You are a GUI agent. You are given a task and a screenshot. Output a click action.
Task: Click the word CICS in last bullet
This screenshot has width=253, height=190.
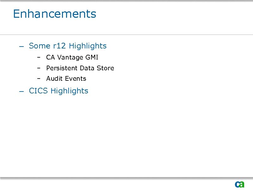click(x=38, y=91)
